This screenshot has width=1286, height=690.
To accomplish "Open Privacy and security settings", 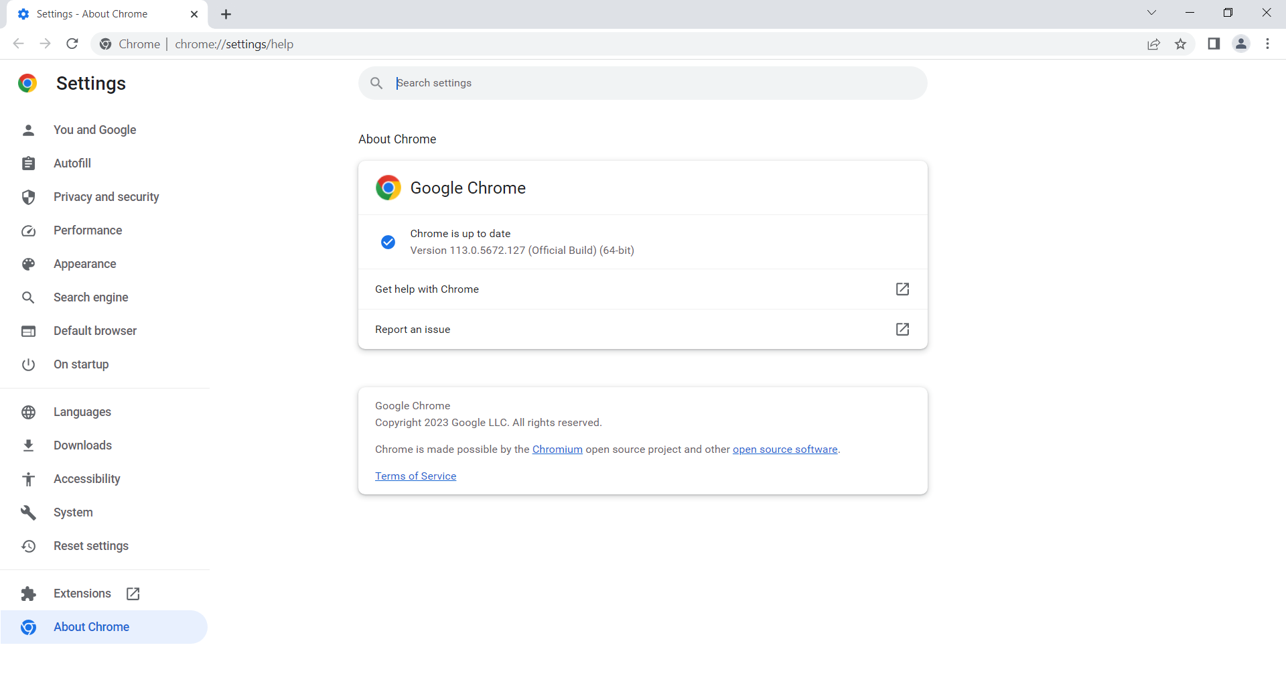I will (106, 197).
